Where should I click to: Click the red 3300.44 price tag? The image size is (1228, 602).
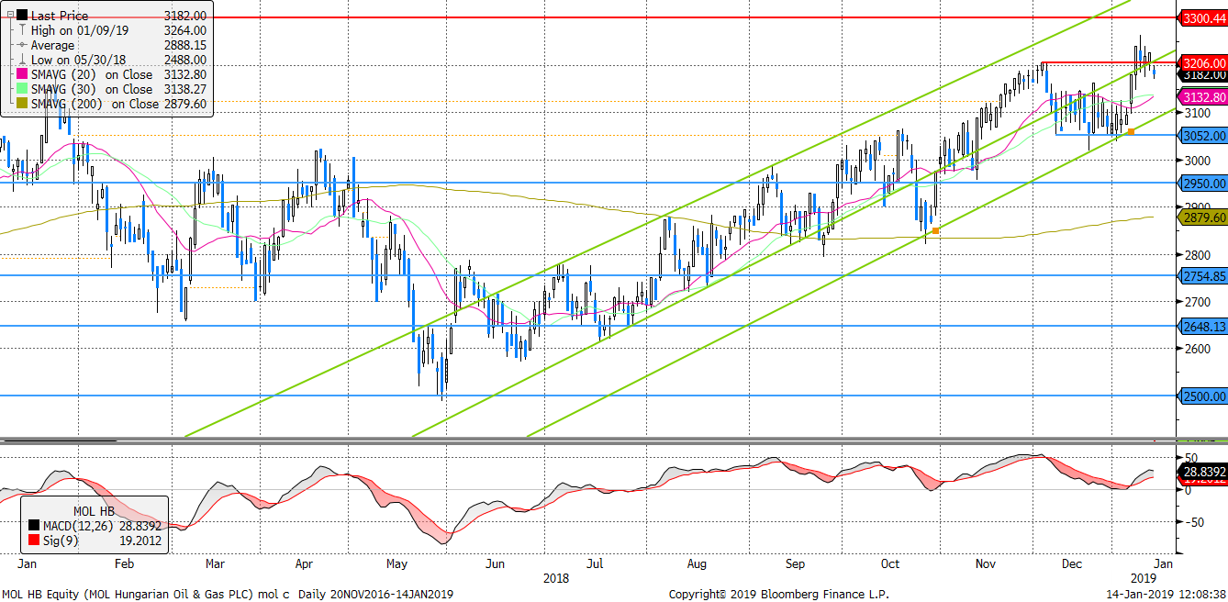(1202, 17)
